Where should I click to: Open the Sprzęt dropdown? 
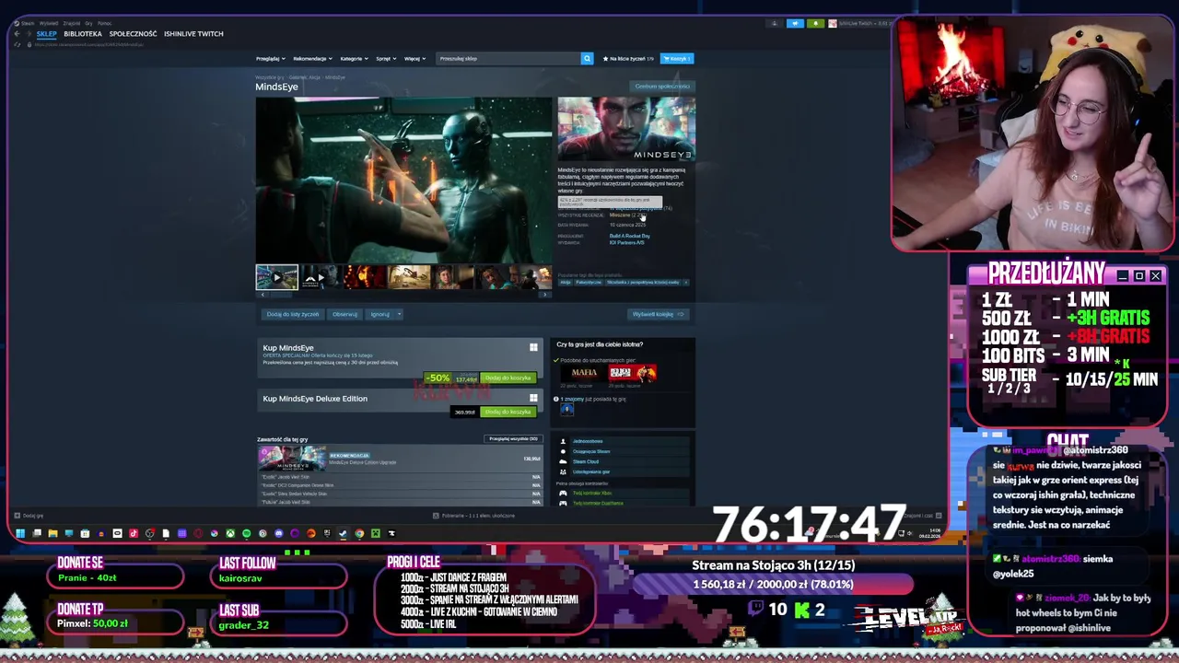tap(386, 58)
